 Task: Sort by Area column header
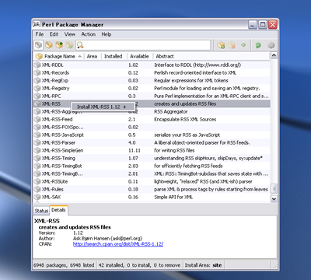click(92, 56)
